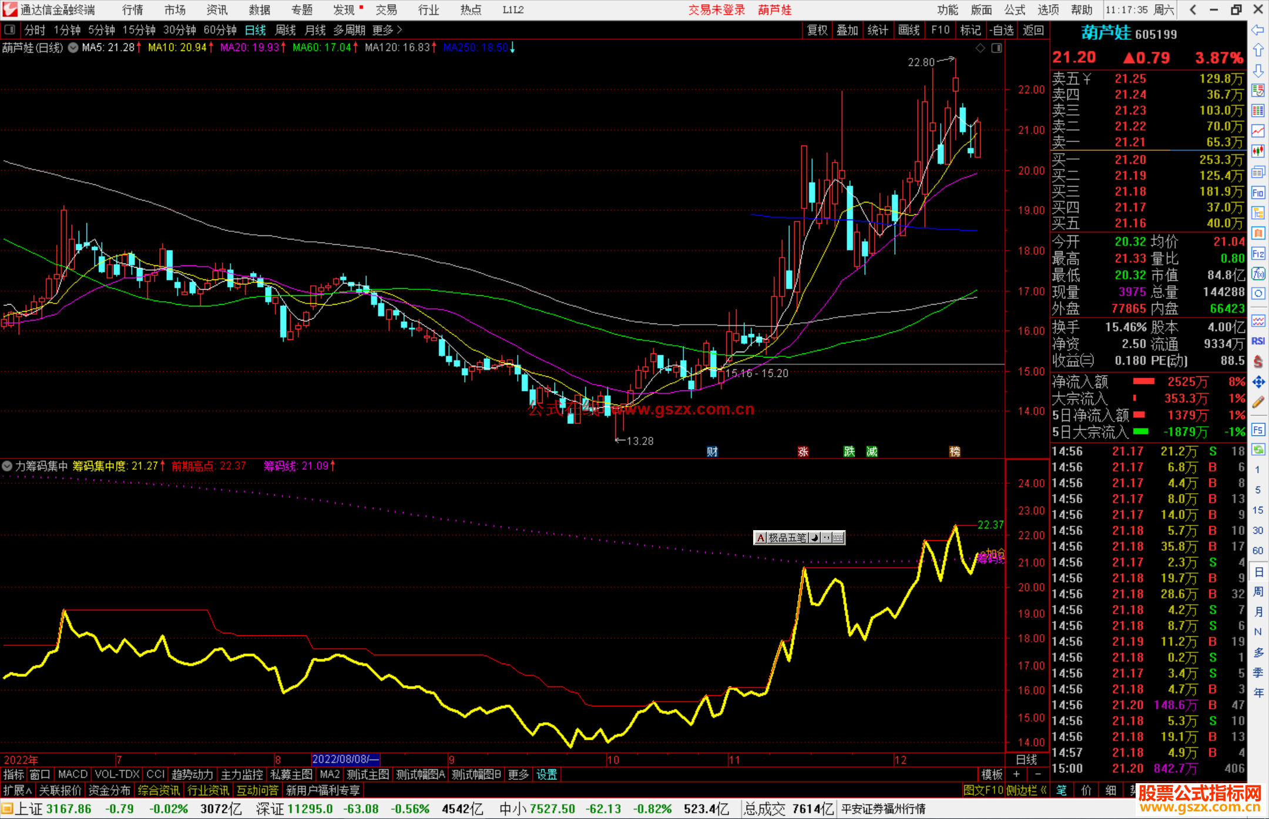Click the f(x) formula sidebar icon

pyautogui.click(x=1258, y=274)
